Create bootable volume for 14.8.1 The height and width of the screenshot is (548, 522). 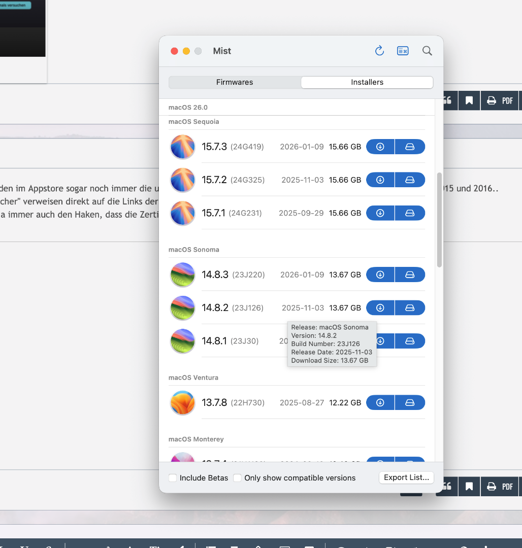410,341
